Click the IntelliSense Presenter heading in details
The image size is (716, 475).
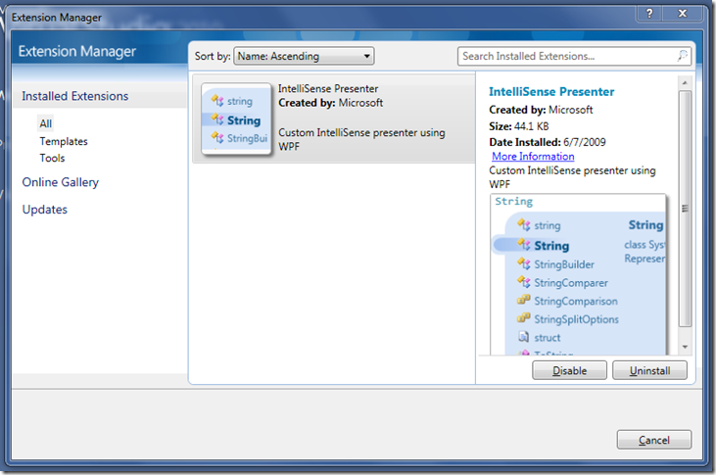coord(551,92)
